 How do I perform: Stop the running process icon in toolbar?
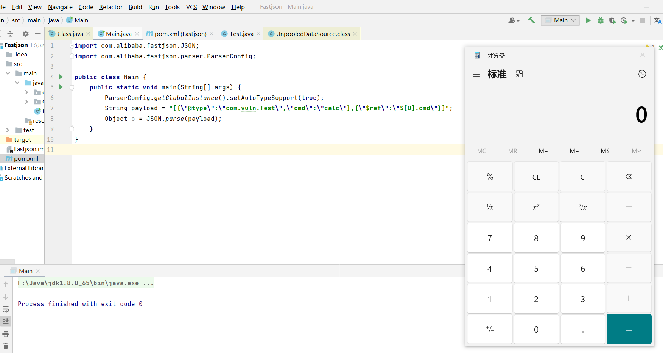pos(643,20)
